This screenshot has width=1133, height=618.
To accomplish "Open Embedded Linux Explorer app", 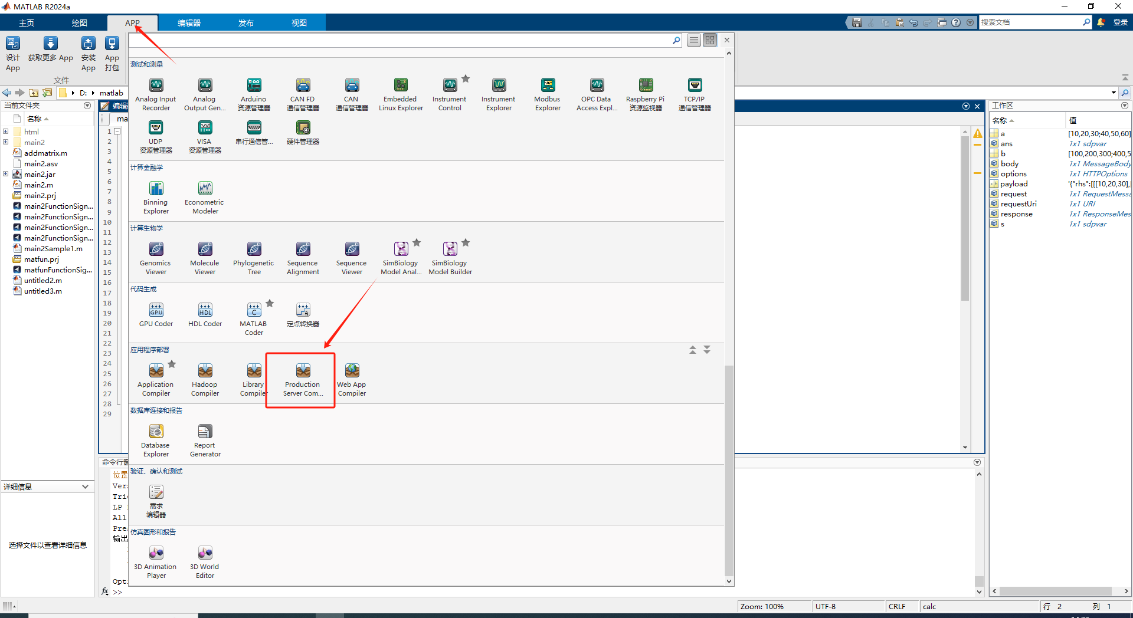I will [x=401, y=94].
